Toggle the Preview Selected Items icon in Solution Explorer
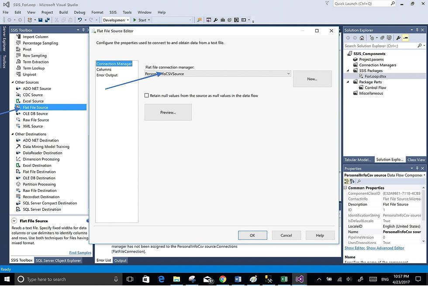Screen dimensions: 428x288 (405, 38)
